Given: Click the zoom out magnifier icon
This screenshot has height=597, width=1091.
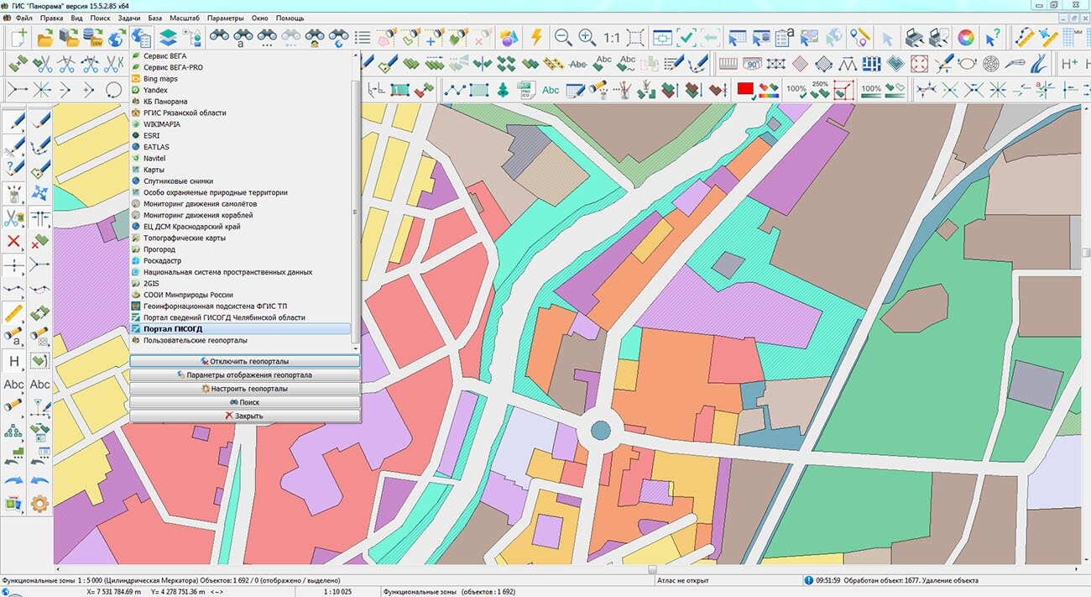Looking at the screenshot, I should click(562, 38).
